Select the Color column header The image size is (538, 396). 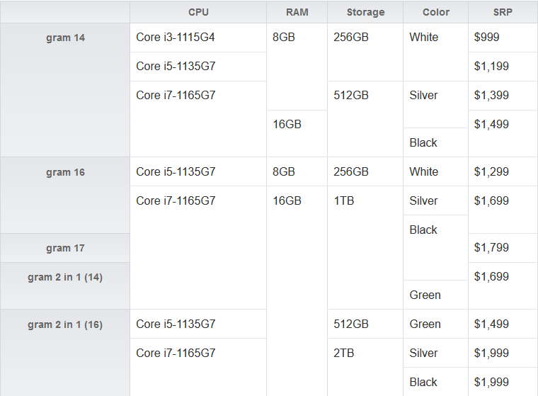(435, 12)
